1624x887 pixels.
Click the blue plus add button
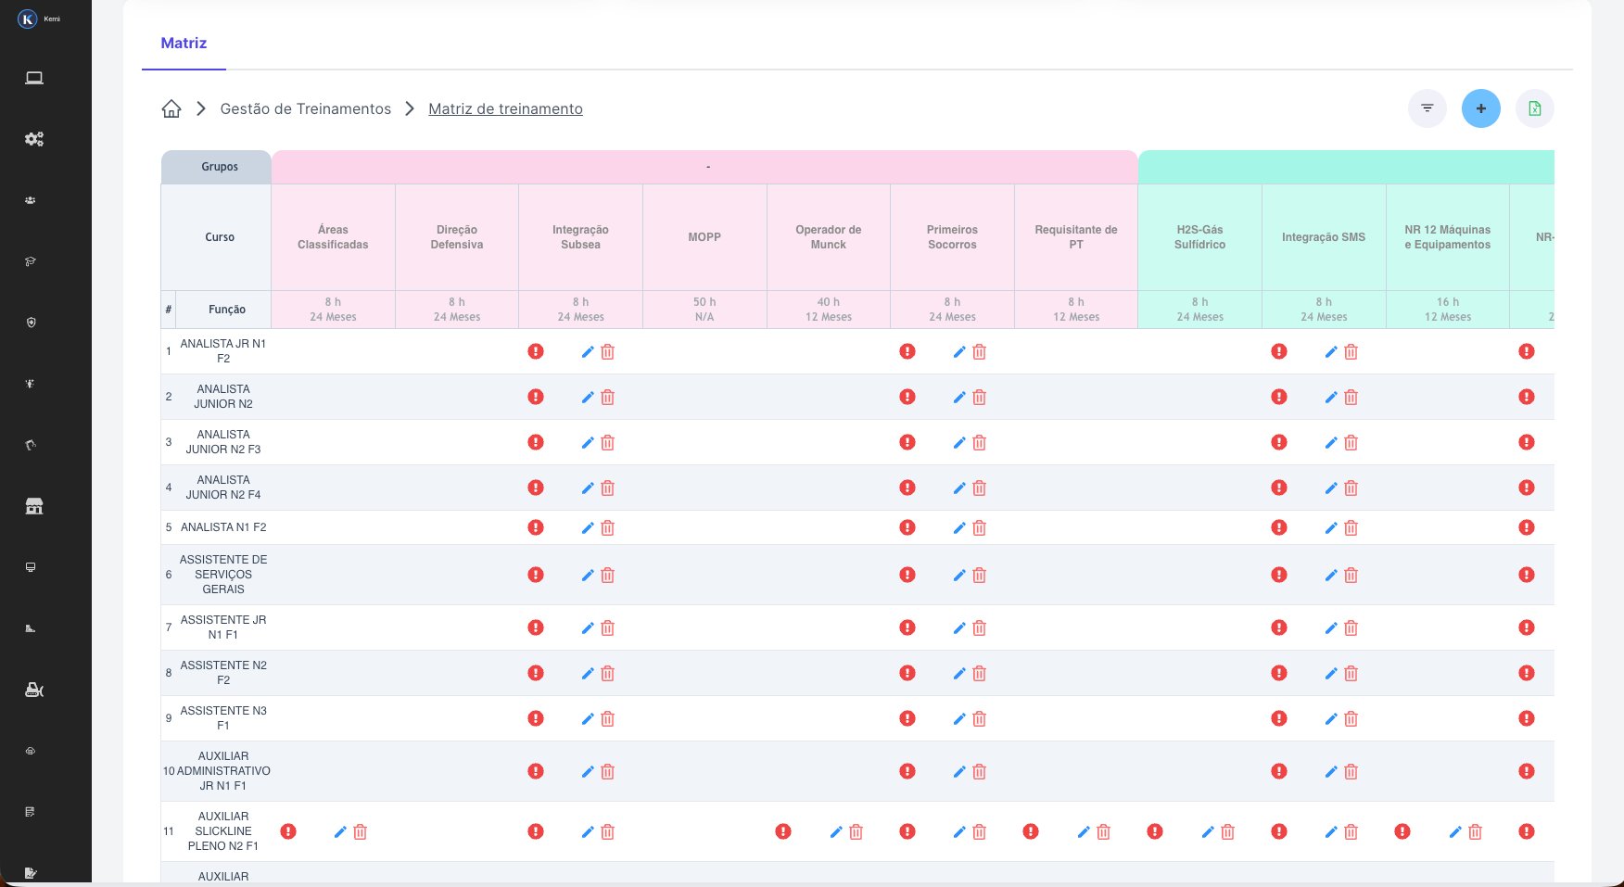pyautogui.click(x=1480, y=108)
